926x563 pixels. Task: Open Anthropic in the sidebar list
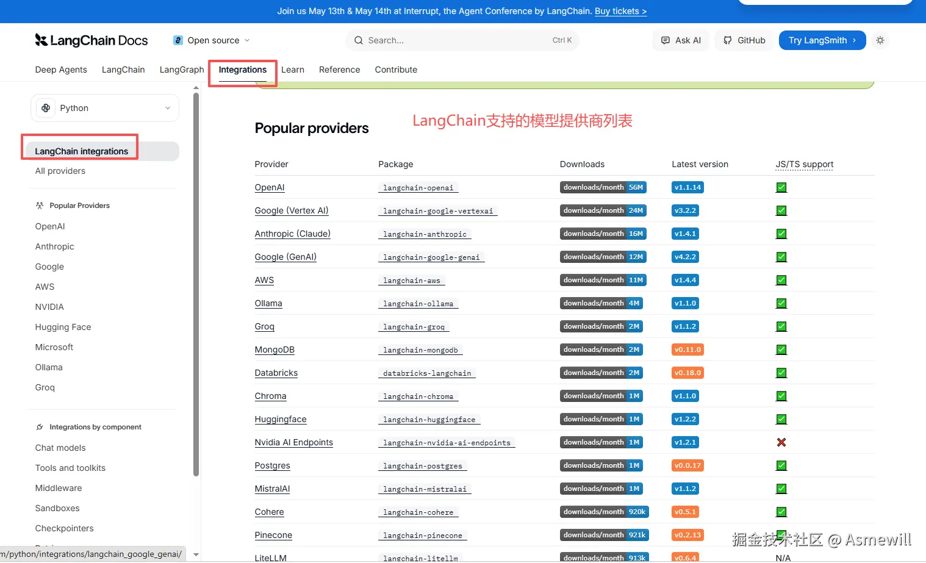(55, 246)
